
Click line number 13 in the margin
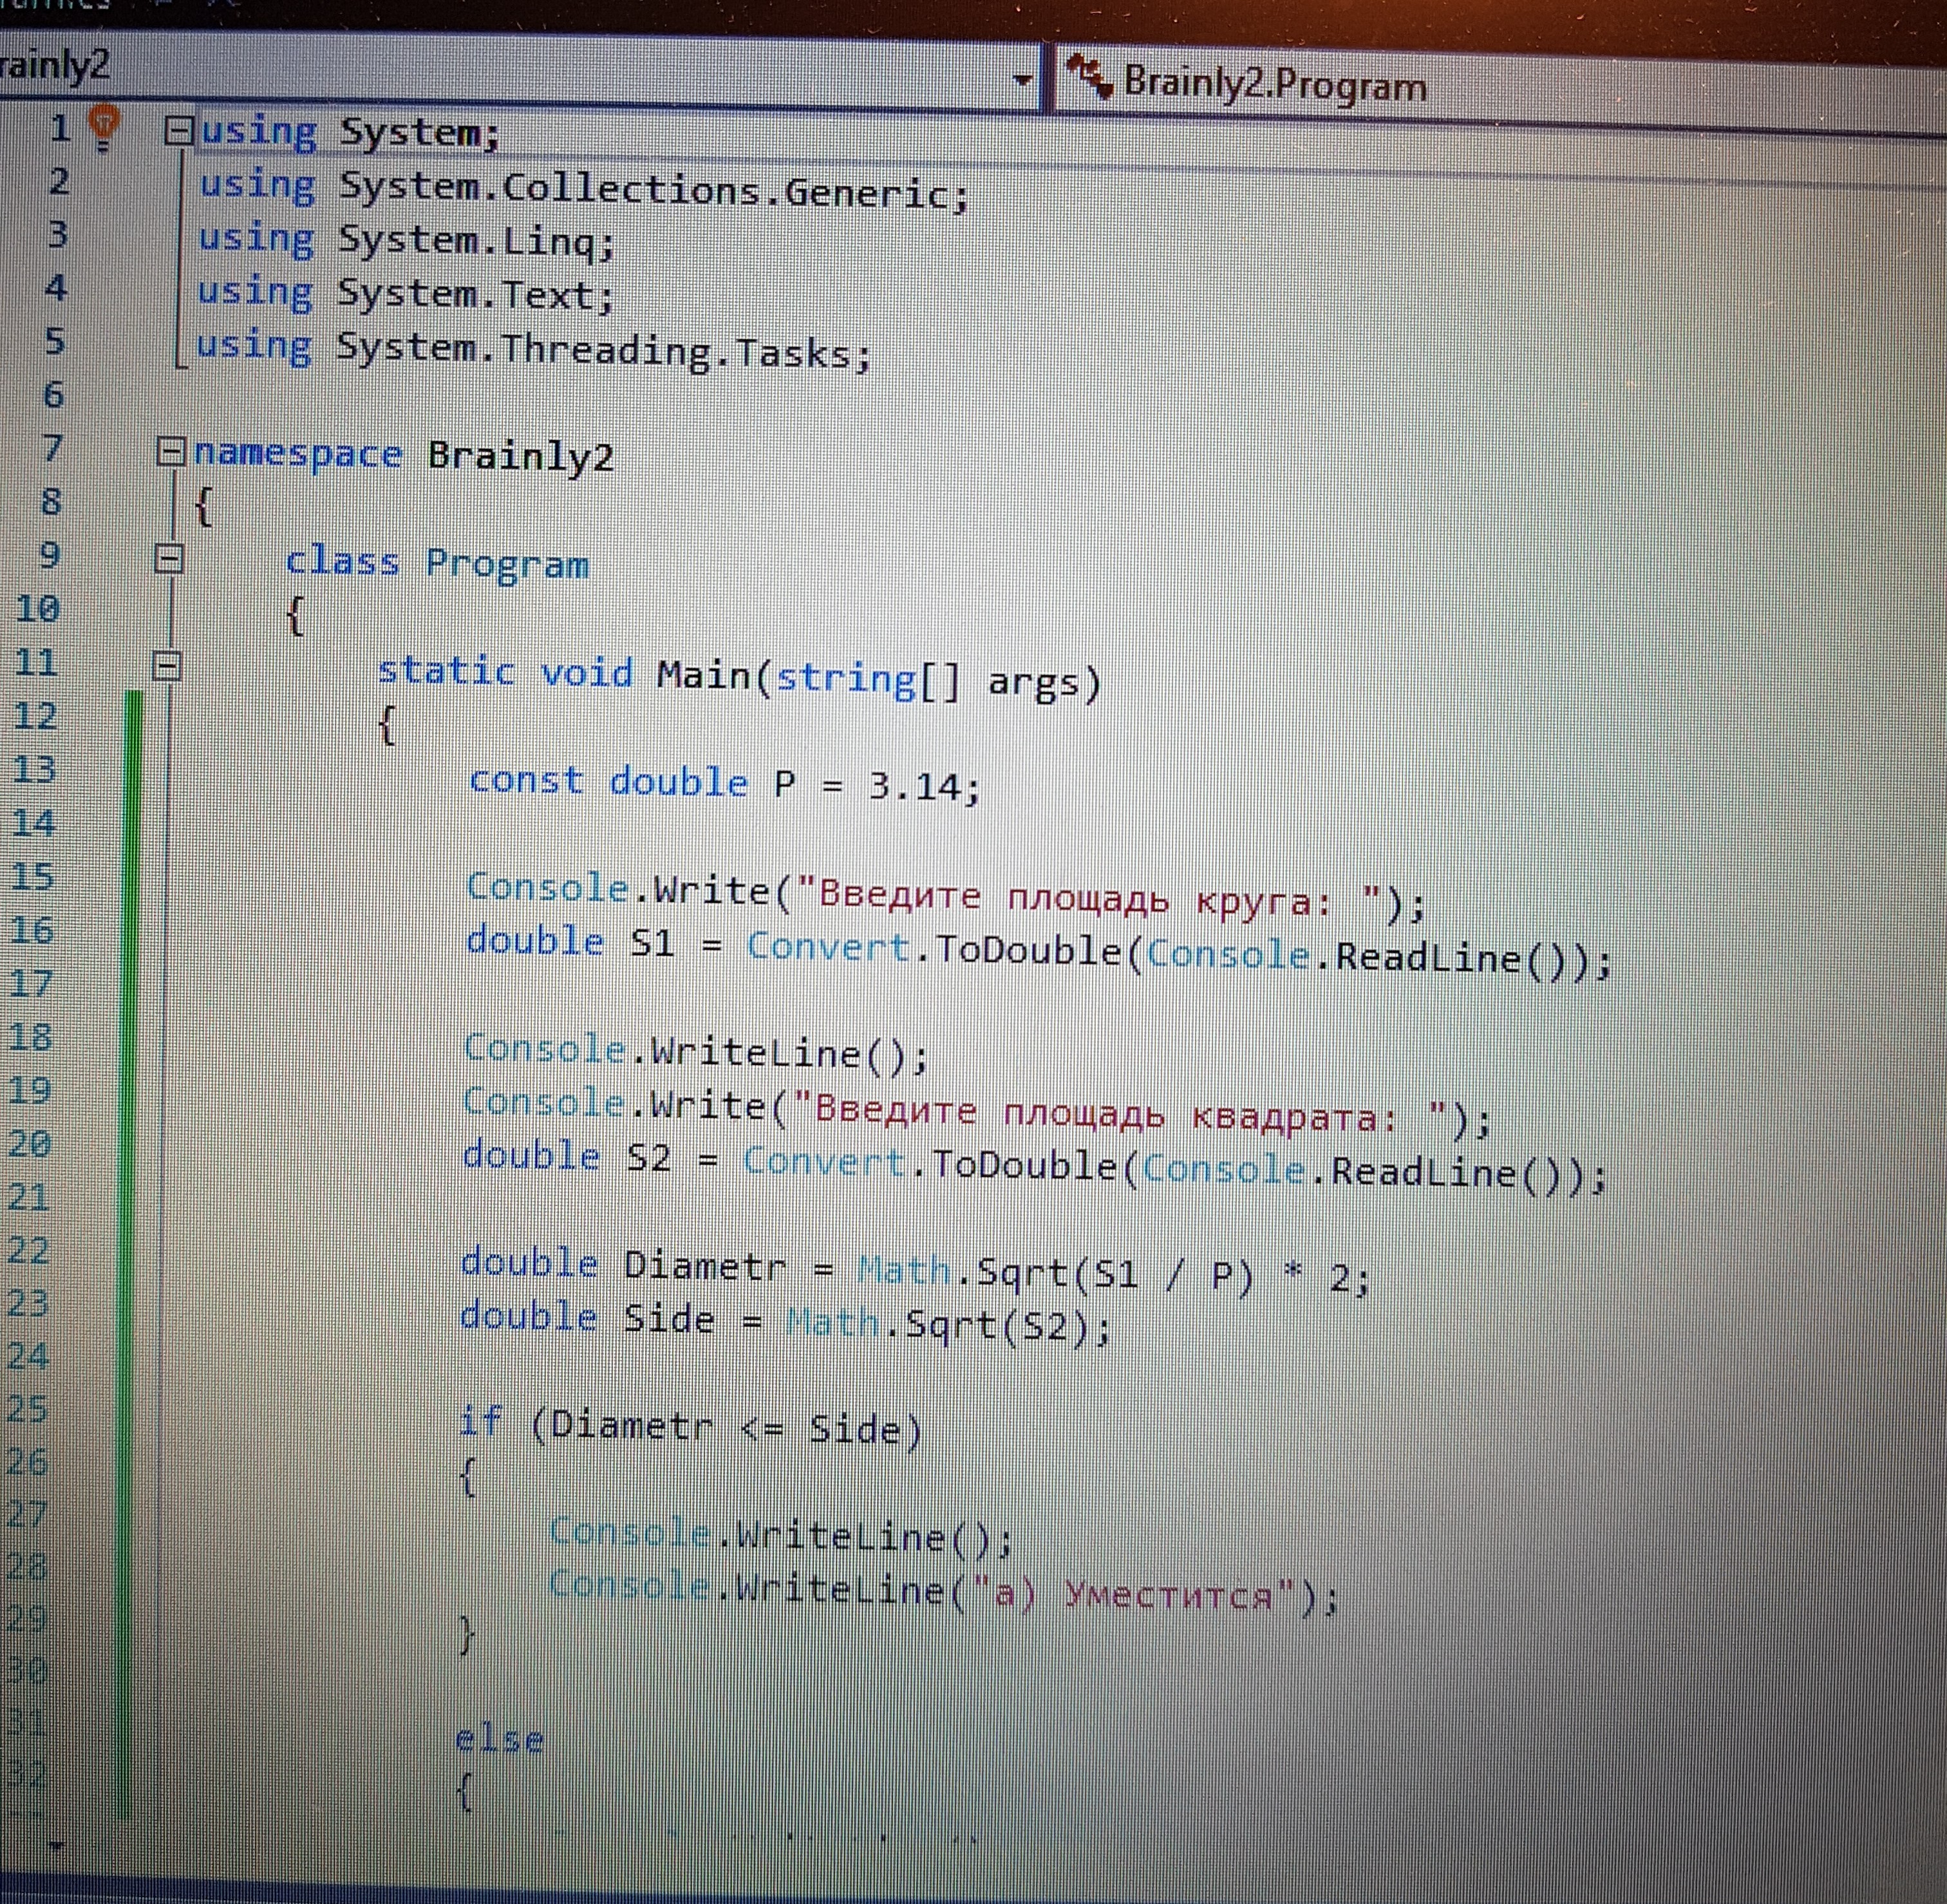click(35, 769)
